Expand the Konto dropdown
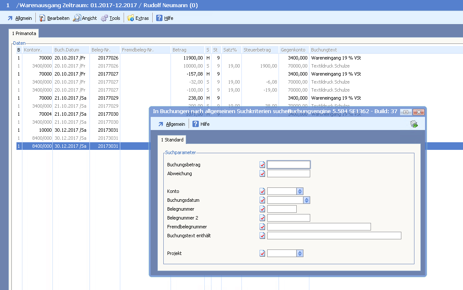The image size is (463, 290). pyautogui.click(x=300, y=191)
